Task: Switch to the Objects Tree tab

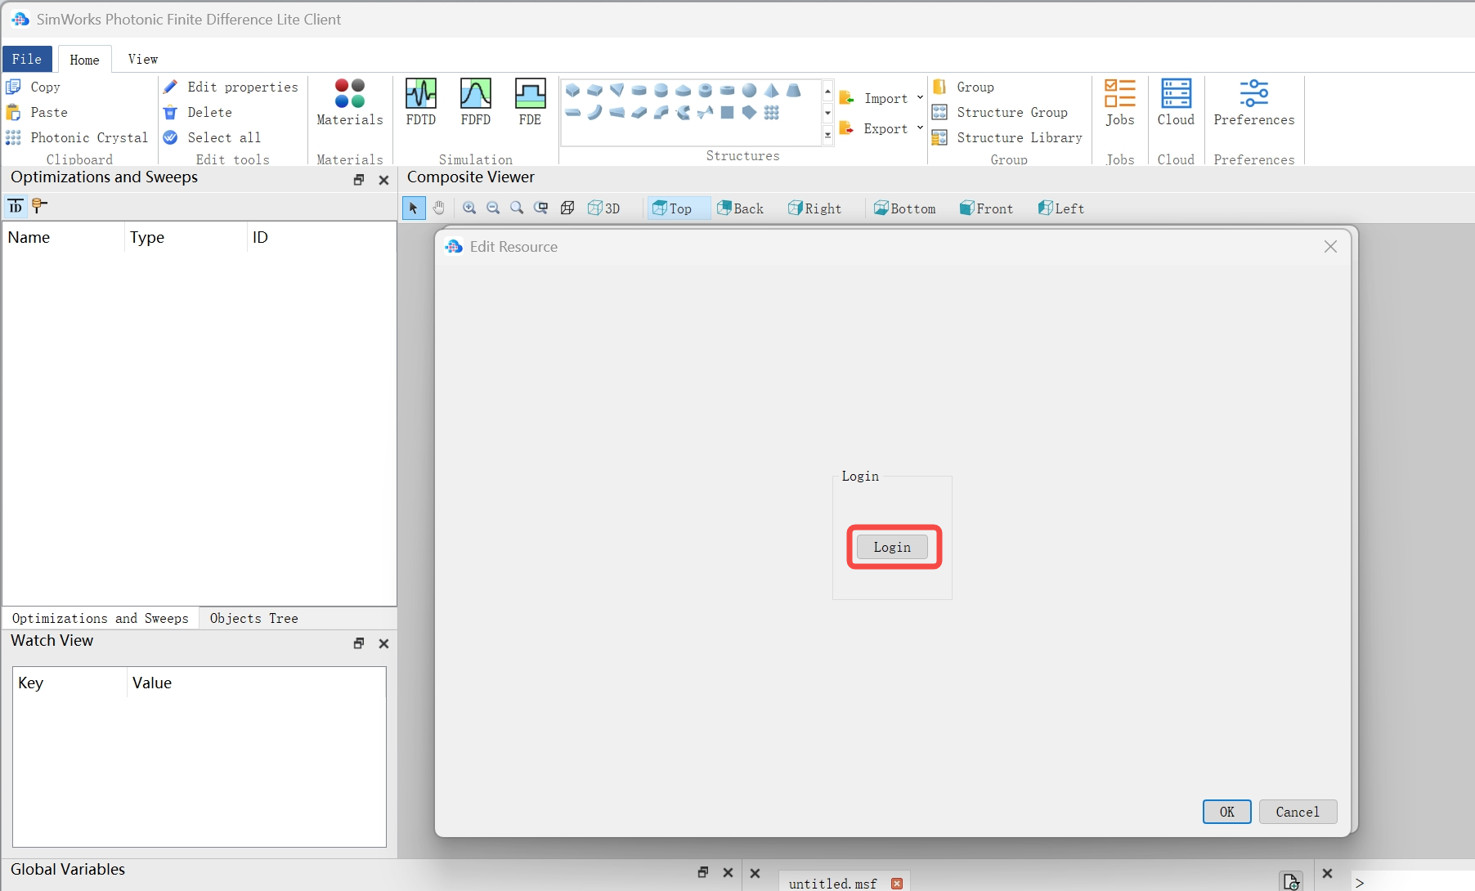Action: click(253, 618)
